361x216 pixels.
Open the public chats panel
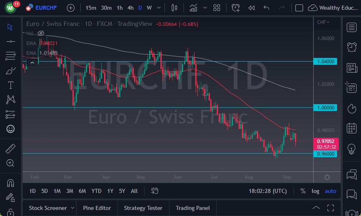[x=352, y=174]
